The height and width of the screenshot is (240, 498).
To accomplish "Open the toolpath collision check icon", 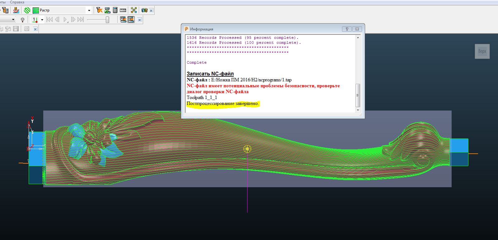I will pos(99,10).
